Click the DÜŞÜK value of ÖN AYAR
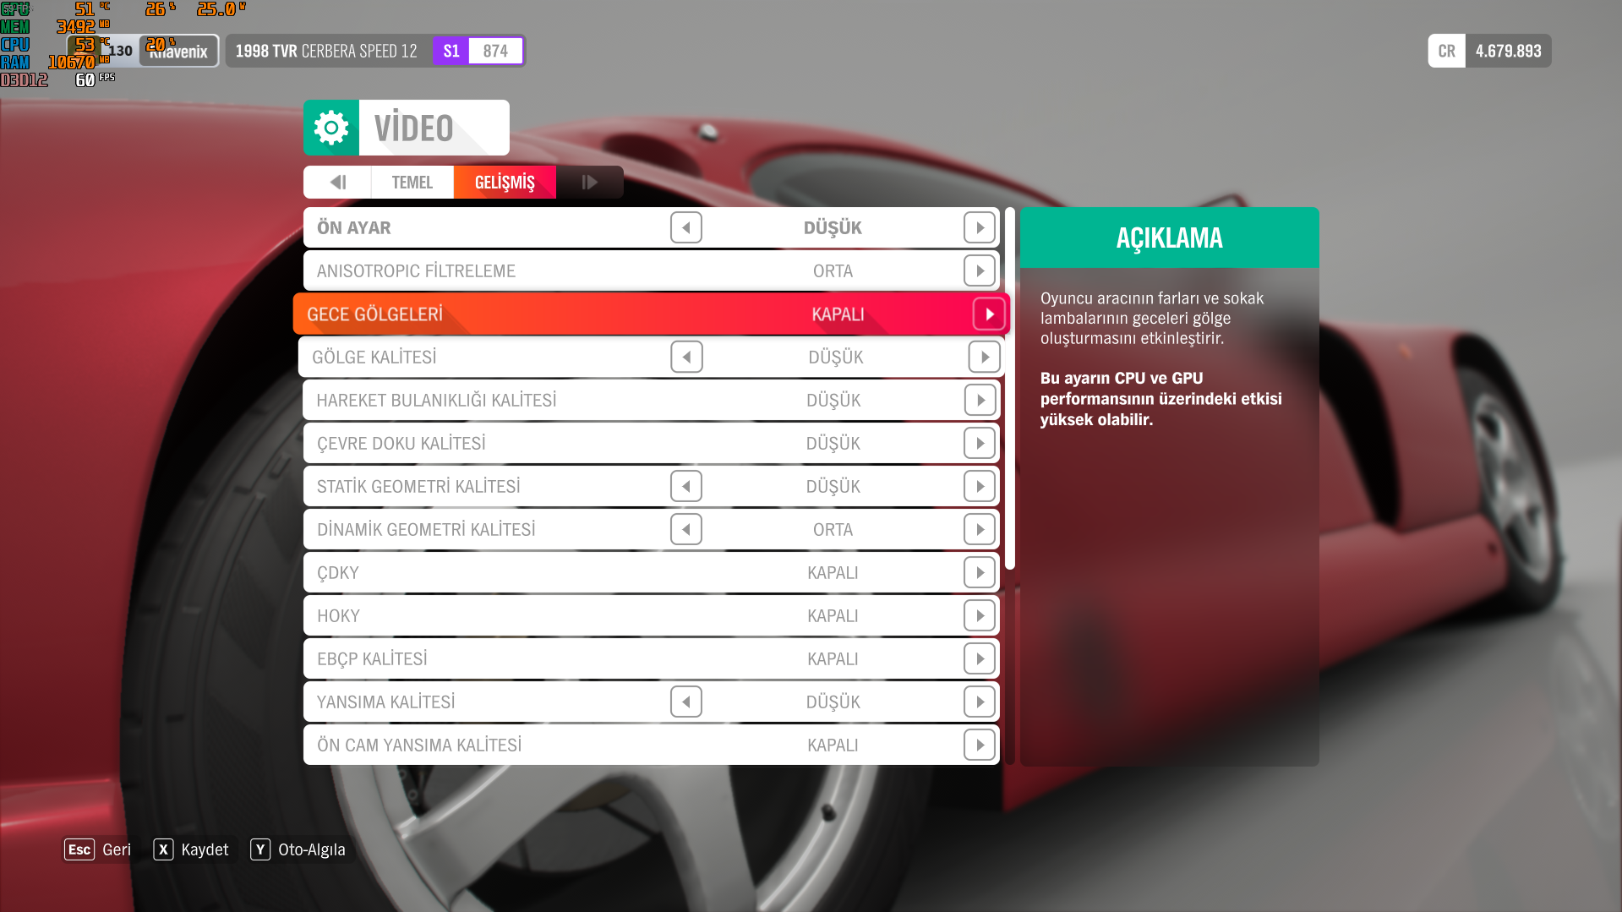The width and height of the screenshot is (1622, 912). [833, 227]
